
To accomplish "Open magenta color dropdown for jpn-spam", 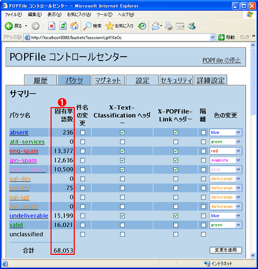I will point(225,160).
